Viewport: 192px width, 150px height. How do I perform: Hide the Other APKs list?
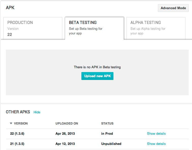[x=37, y=112]
